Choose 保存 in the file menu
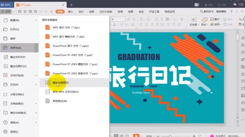This screenshot has height=137, width=245. point(20,38)
